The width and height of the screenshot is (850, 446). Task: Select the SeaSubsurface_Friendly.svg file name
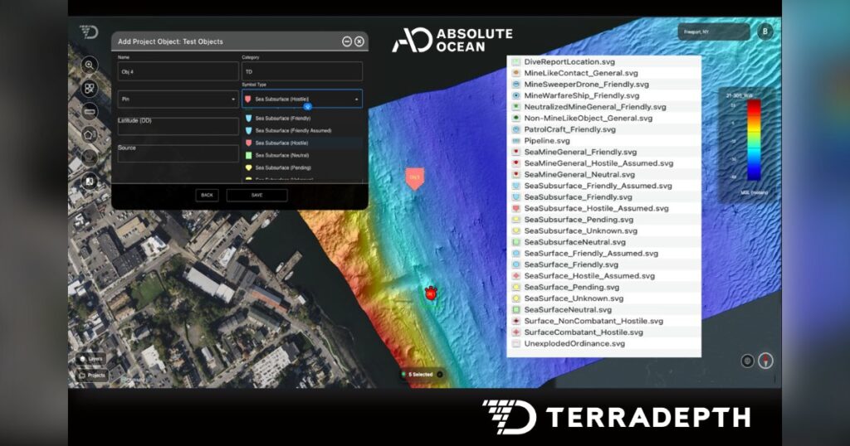point(578,197)
